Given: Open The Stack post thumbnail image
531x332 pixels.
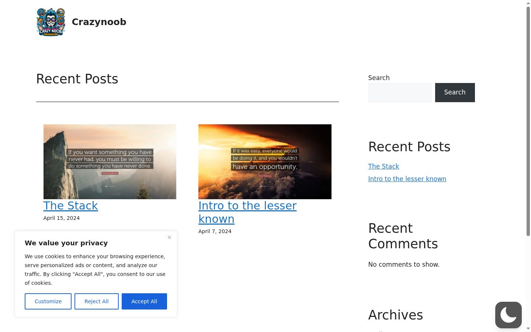Looking at the screenshot, I should tap(110, 162).
